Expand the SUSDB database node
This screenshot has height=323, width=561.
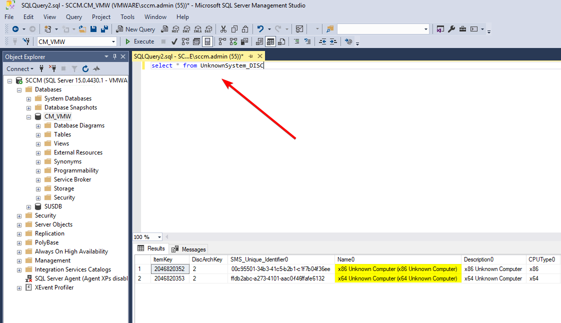[29, 206]
